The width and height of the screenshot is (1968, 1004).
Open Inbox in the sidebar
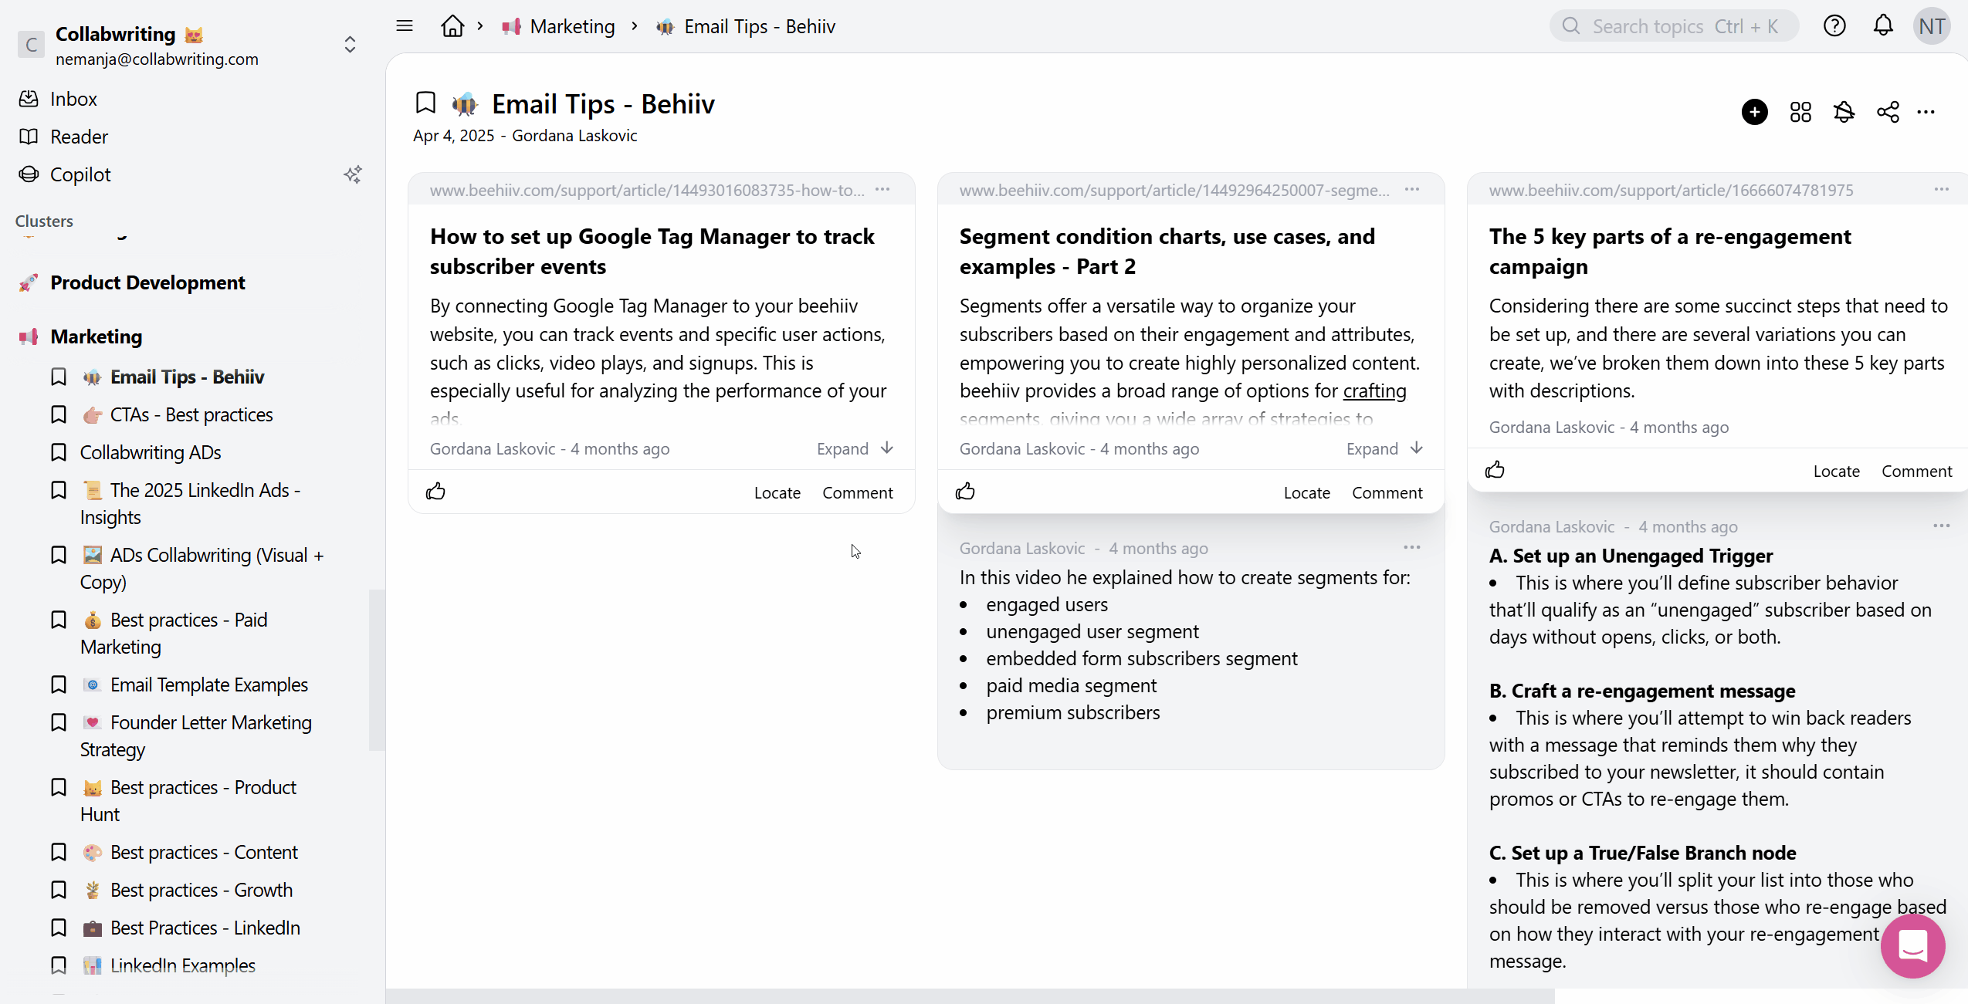coord(73,99)
